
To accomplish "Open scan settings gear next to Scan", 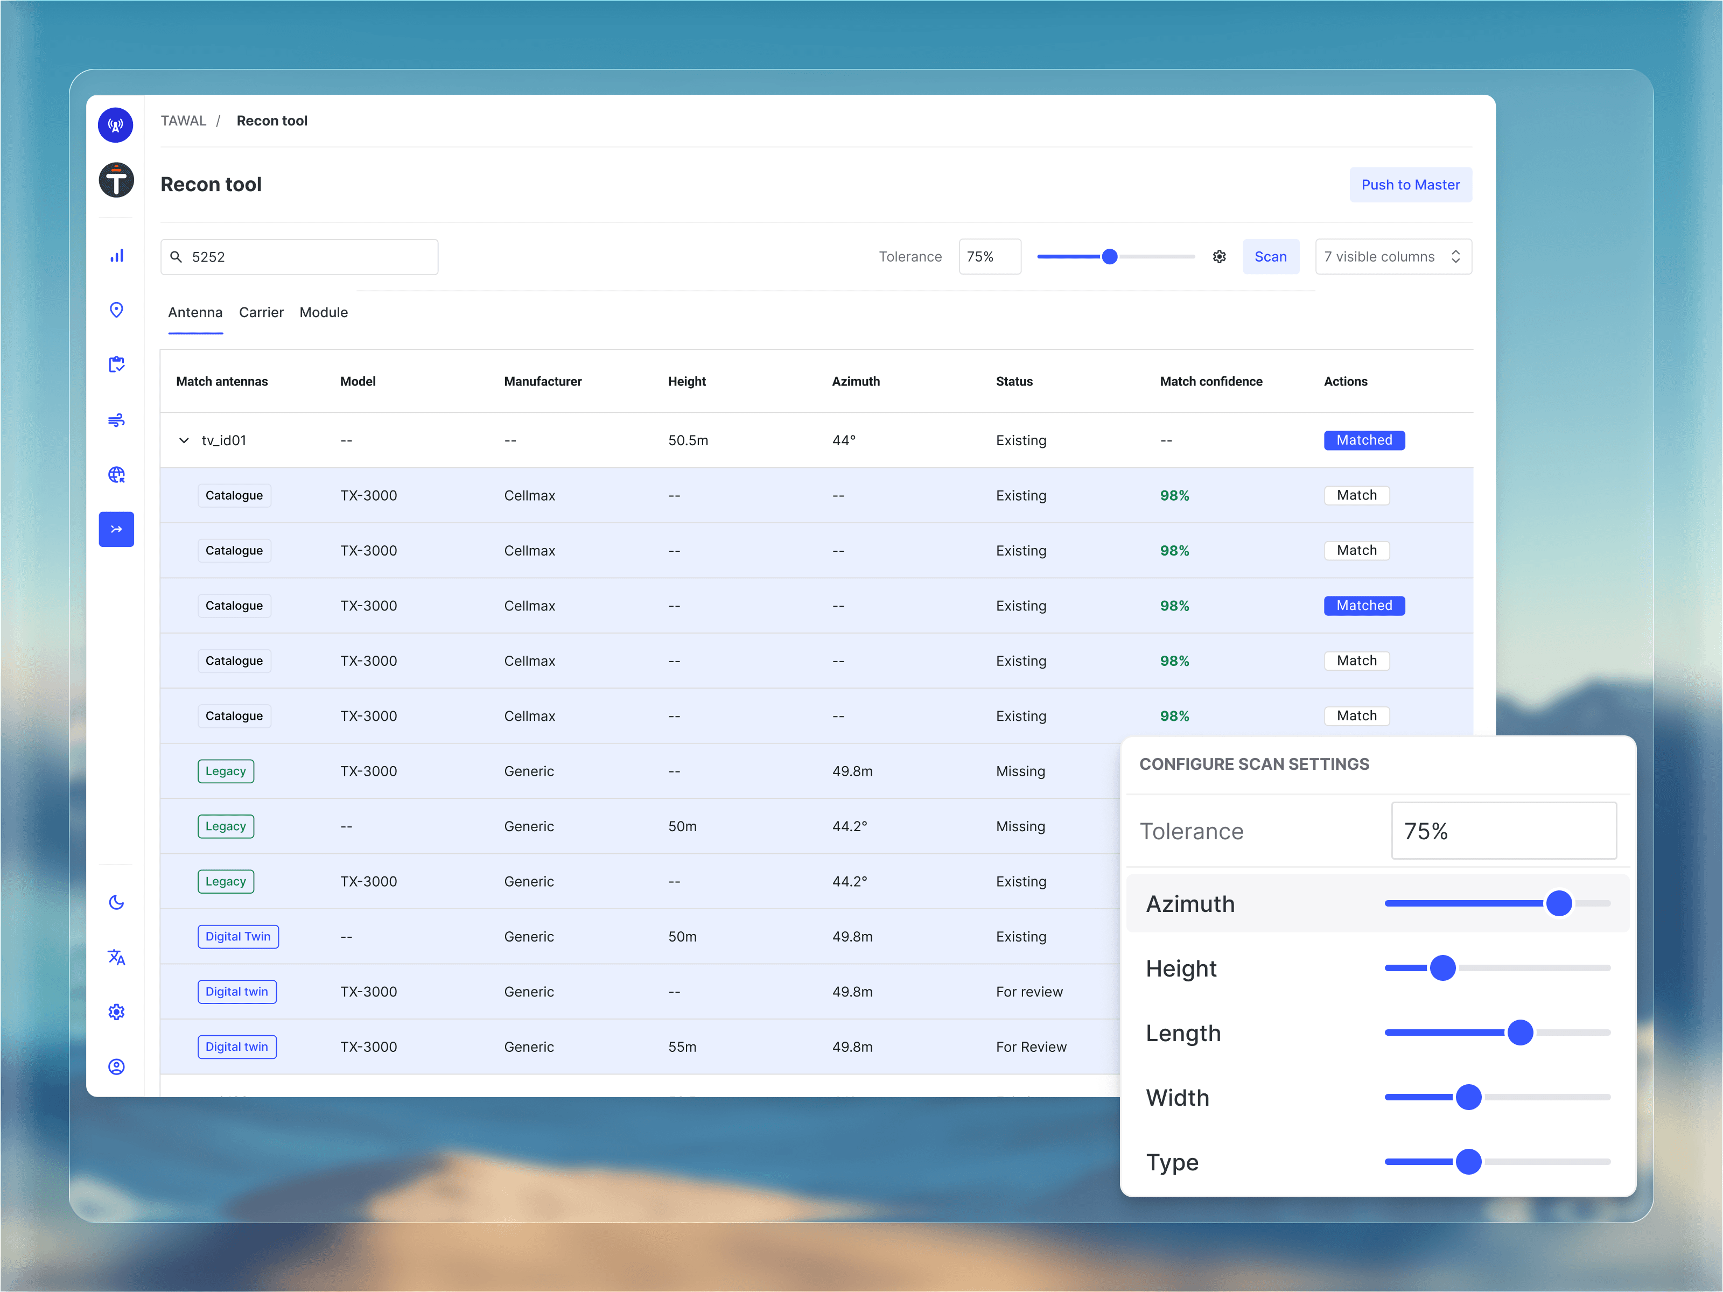I will pyautogui.click(x=1219, y=257).
